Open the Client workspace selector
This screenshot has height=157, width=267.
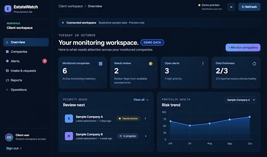click(26, 26)
